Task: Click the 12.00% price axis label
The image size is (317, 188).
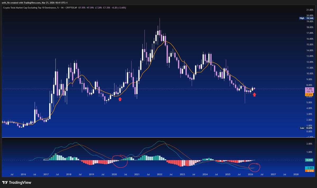Action: 309,62
